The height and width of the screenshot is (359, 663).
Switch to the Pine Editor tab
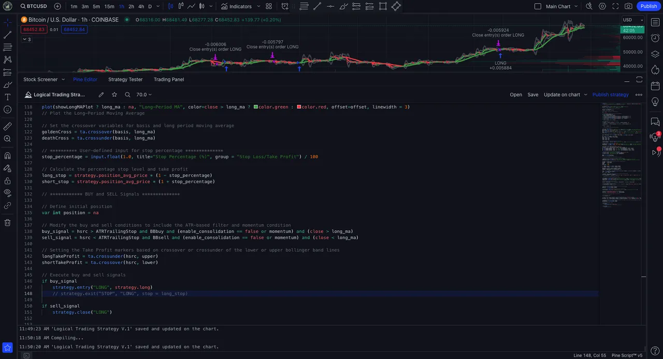point(85,79)
